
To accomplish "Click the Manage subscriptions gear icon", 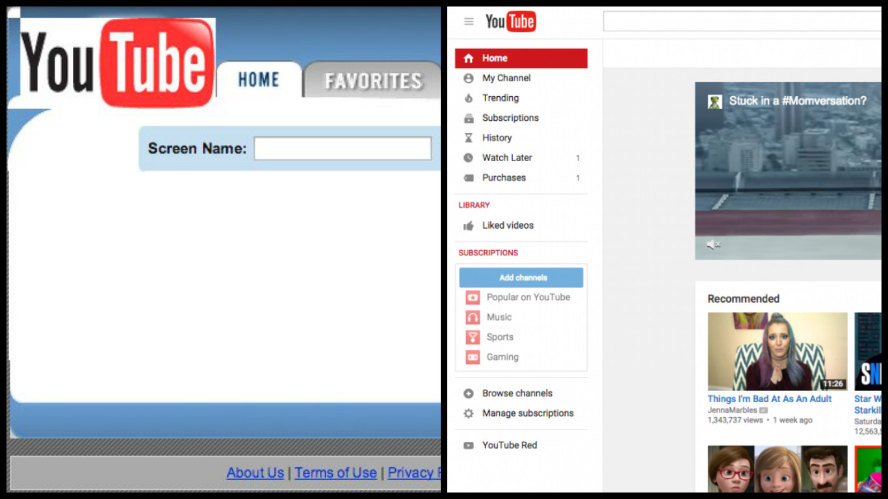I will point(469,413).
